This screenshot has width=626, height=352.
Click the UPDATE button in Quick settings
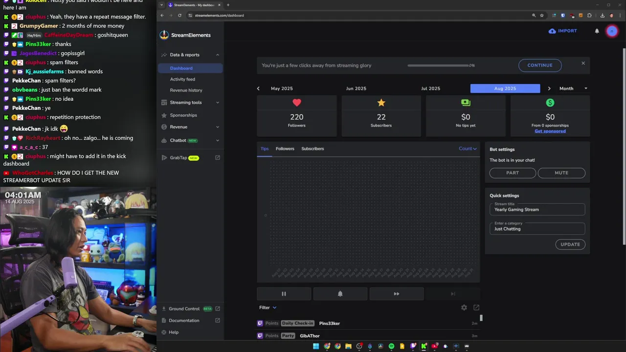tap(570, 244)
